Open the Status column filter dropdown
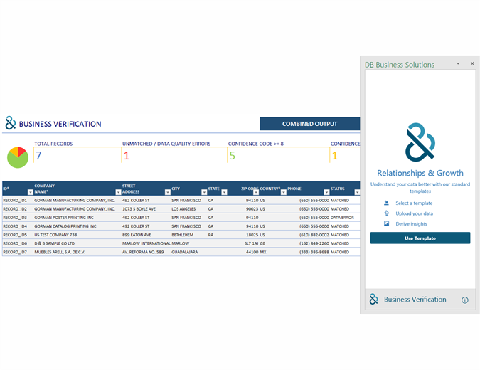 (357, 192)
